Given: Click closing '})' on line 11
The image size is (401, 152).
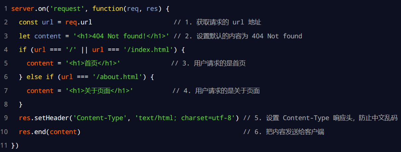Looking at the screenshot, I should 15,145.
